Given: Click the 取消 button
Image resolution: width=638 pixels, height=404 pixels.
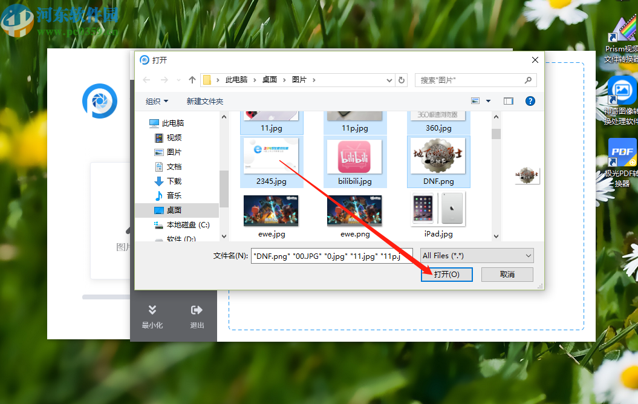Looking at the screenshot, I should pos(507,274).
